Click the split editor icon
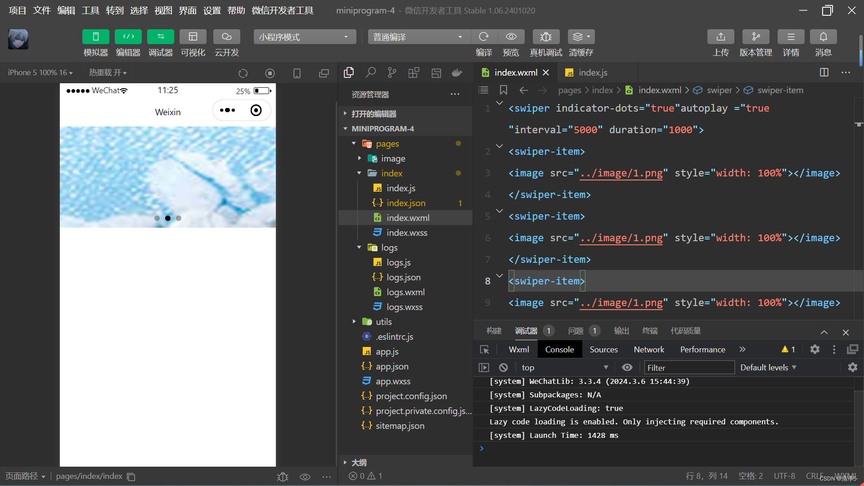864x486 pixels. tap(824, 72)
